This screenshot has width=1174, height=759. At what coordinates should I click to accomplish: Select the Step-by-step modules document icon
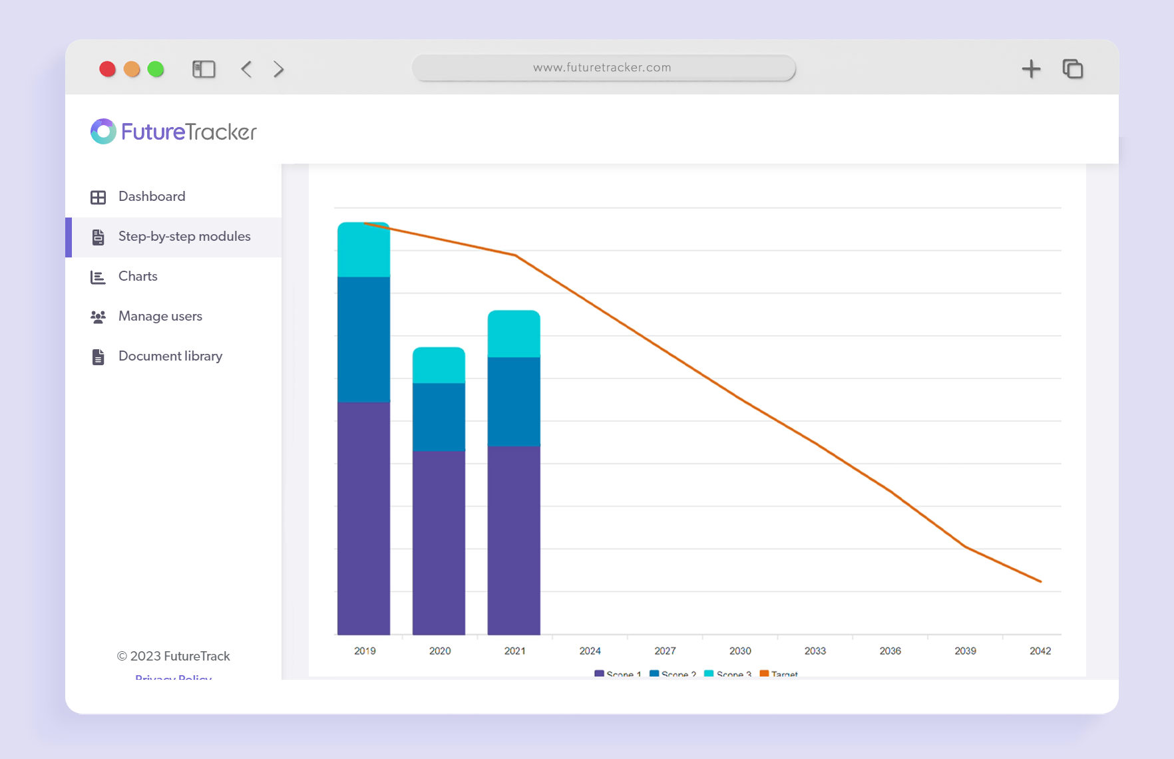(98, 237)
